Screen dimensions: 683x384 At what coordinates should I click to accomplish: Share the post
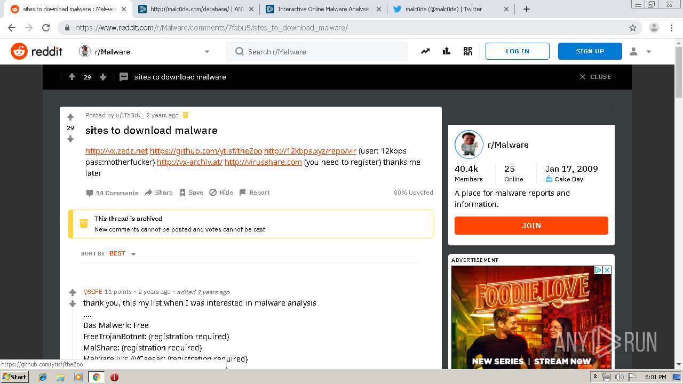158,193
